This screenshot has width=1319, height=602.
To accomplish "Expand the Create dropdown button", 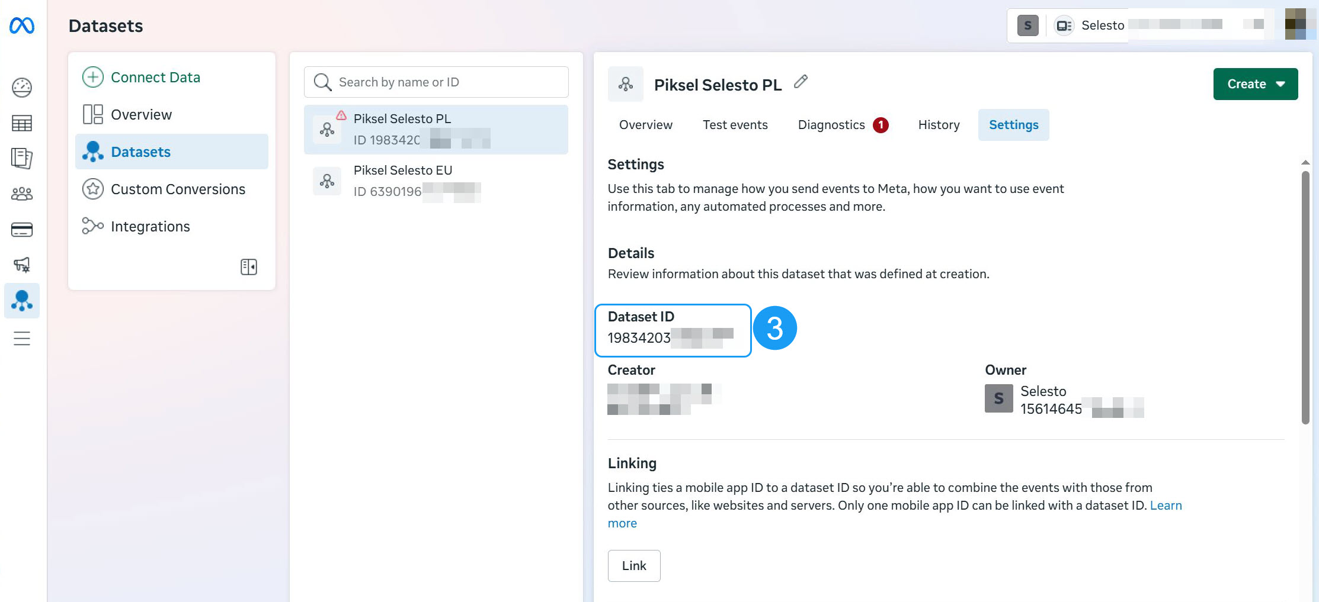I will [x=1255, y=84].
